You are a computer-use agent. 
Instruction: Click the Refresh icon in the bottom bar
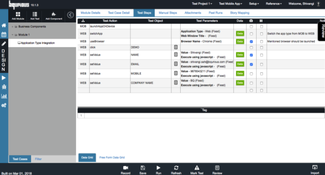coord(176,168)
